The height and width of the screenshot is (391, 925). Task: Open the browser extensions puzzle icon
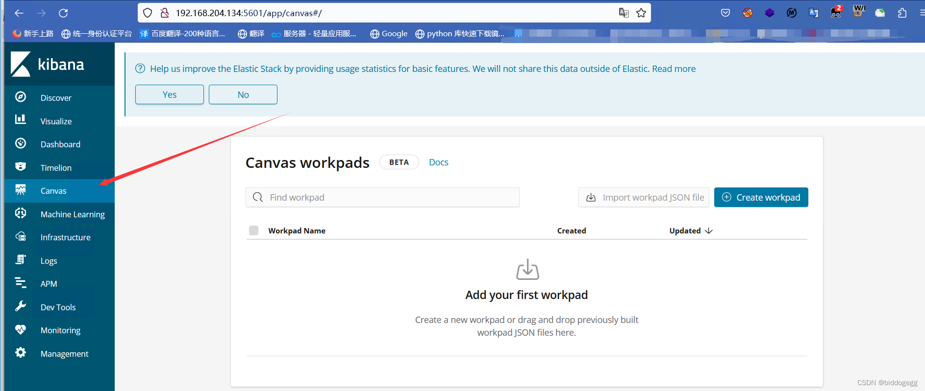point(902,13)
